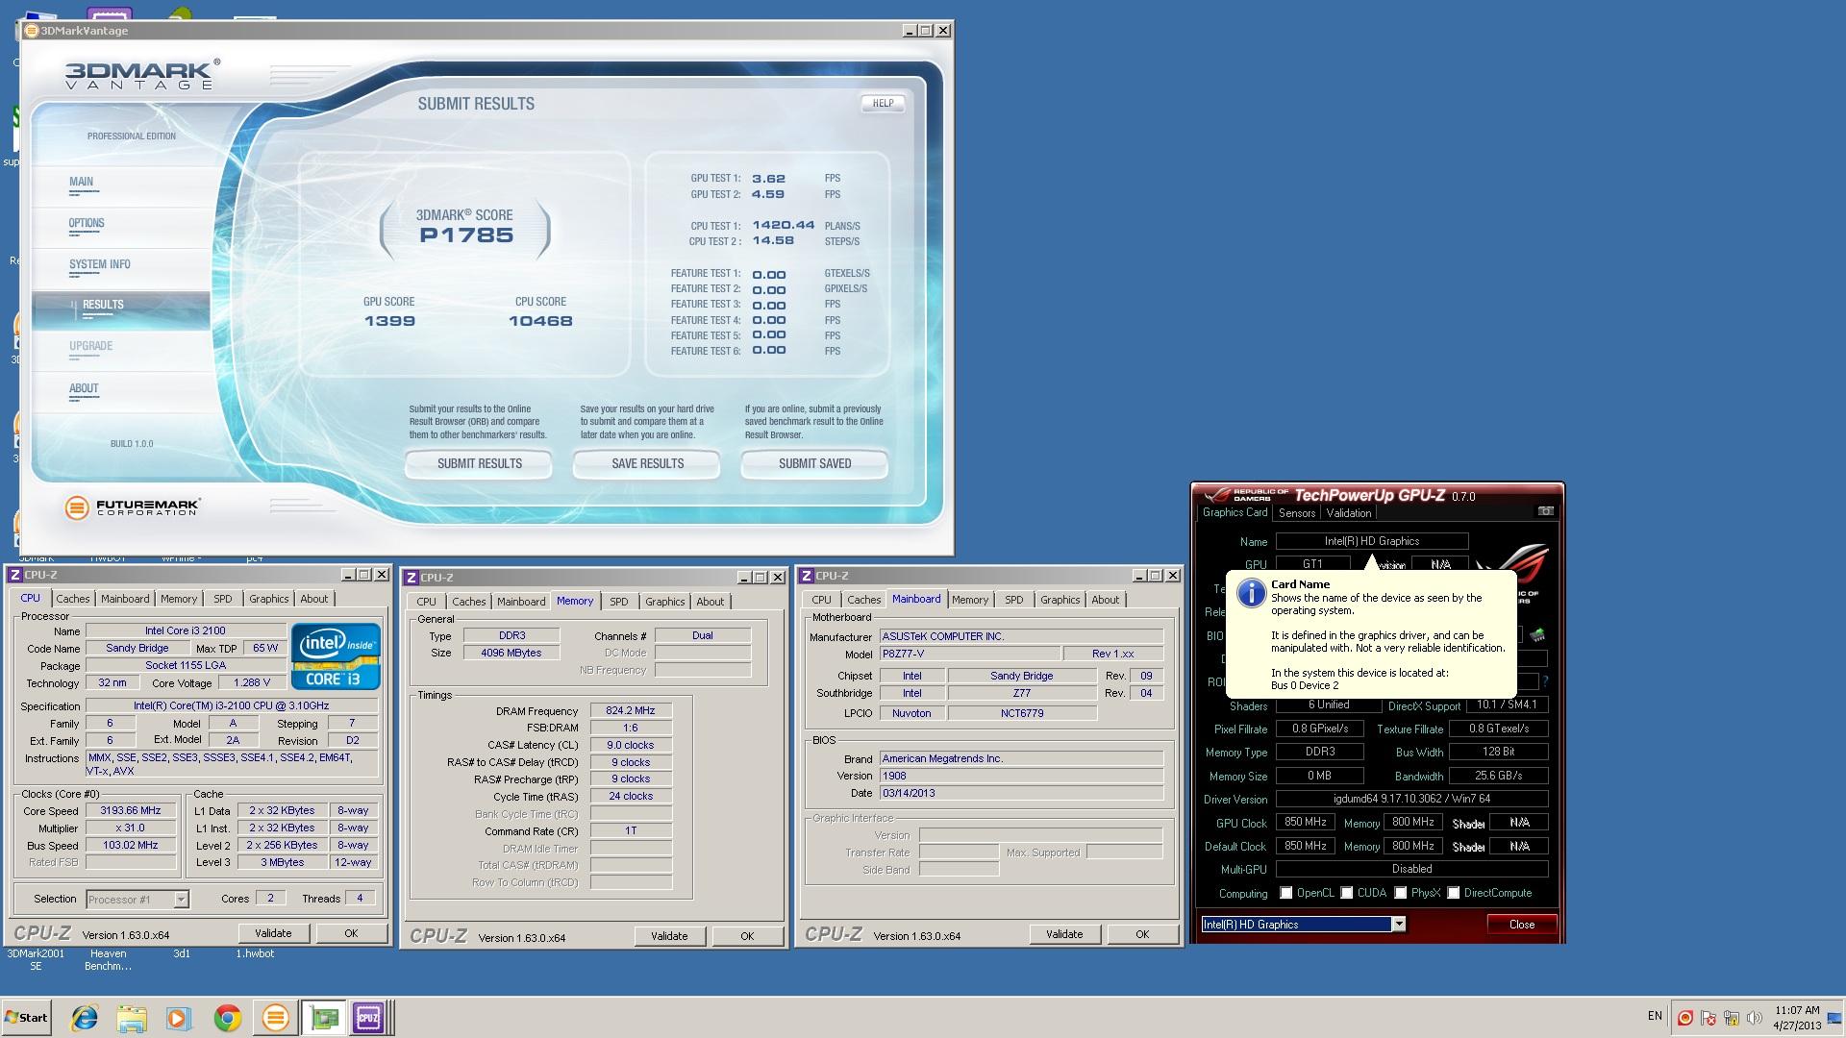The width and height of the screenshot is (1846, 1038).
Task: Open the Validation tab in GPU-Z
Action: 1348,513
